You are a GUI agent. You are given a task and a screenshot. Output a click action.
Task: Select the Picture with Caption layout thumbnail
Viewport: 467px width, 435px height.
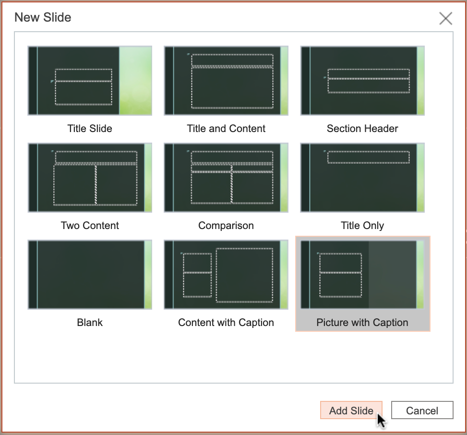coord(362,275)
